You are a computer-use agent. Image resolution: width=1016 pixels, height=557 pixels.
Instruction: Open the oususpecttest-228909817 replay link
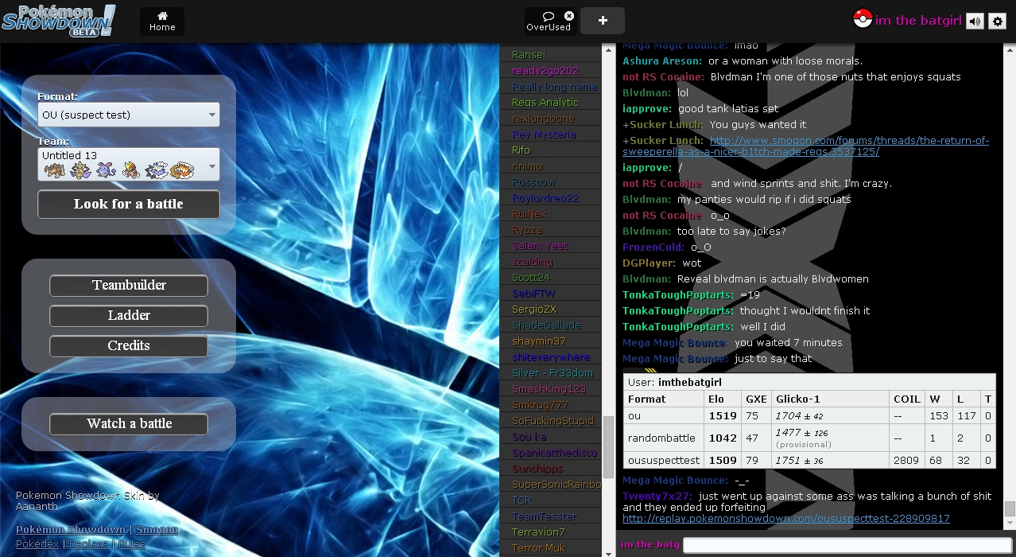pyautogui.click(x=786, y=518)
